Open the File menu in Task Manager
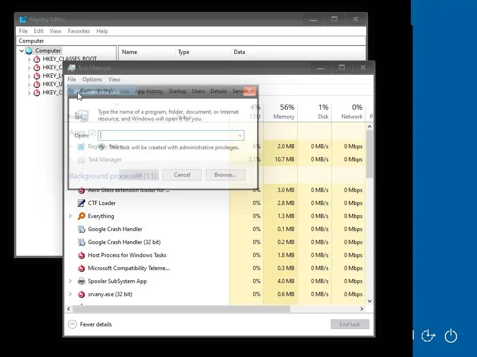The width and height of the screenshot is (477, 357). [72, 79]
